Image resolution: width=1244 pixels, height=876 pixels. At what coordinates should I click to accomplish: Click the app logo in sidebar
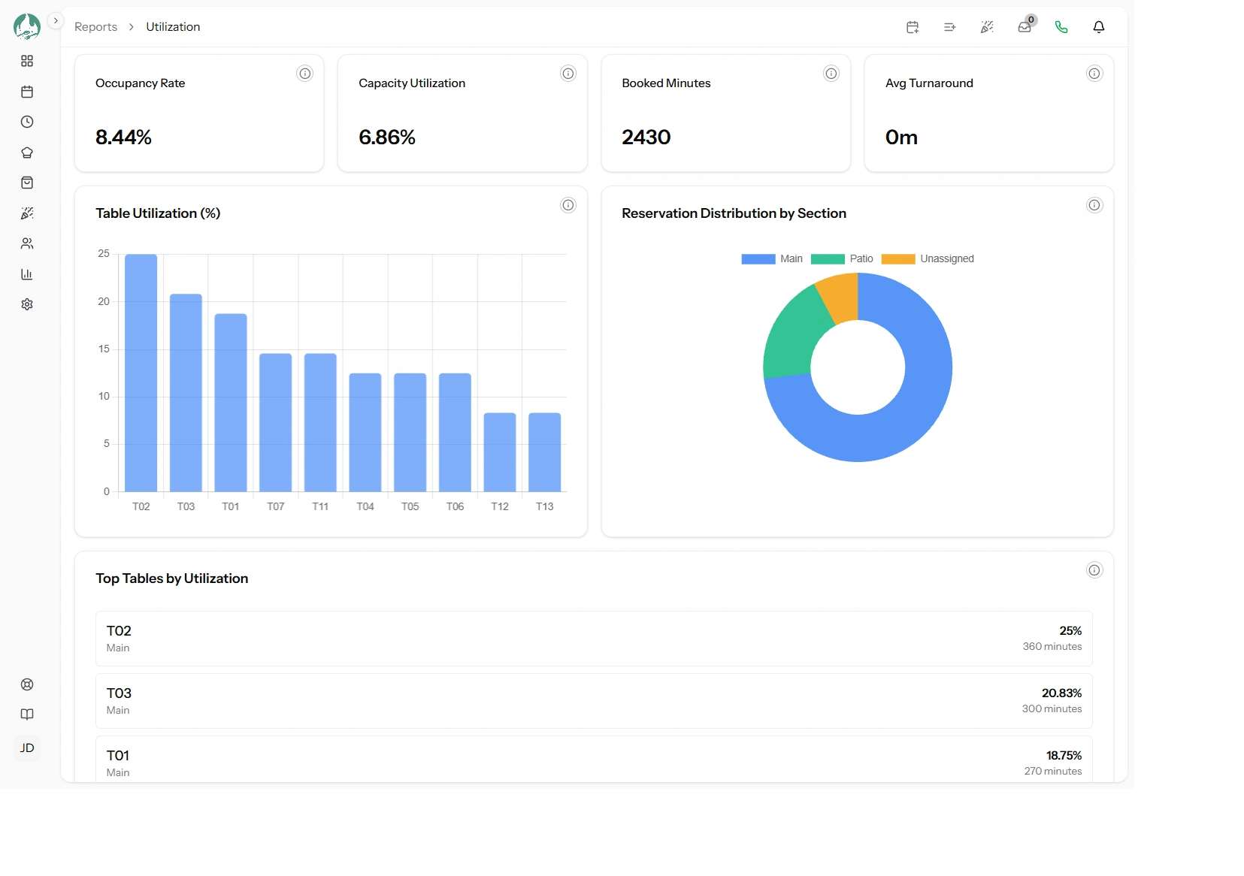27,26
